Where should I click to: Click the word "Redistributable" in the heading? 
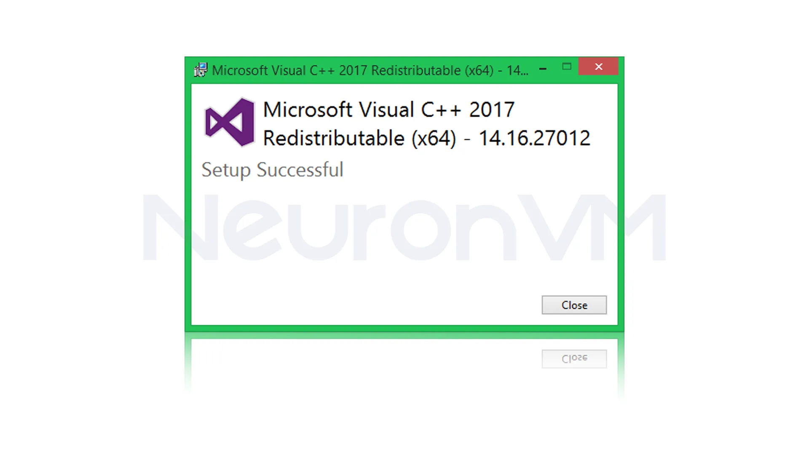tap(334, 138)
